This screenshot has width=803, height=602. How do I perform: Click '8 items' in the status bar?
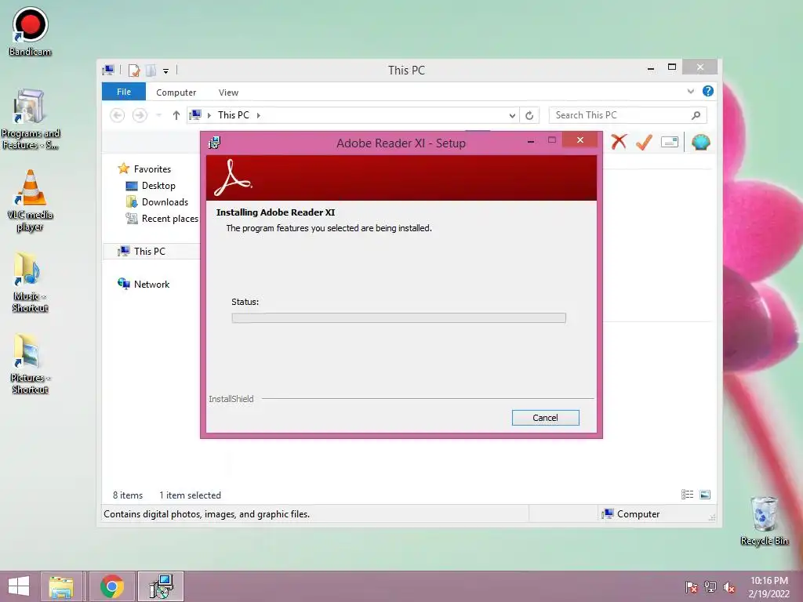tap(128, 495)
